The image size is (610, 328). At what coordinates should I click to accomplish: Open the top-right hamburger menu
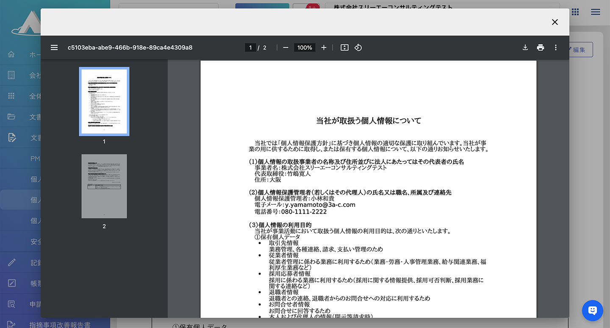(x=596, y=12)
